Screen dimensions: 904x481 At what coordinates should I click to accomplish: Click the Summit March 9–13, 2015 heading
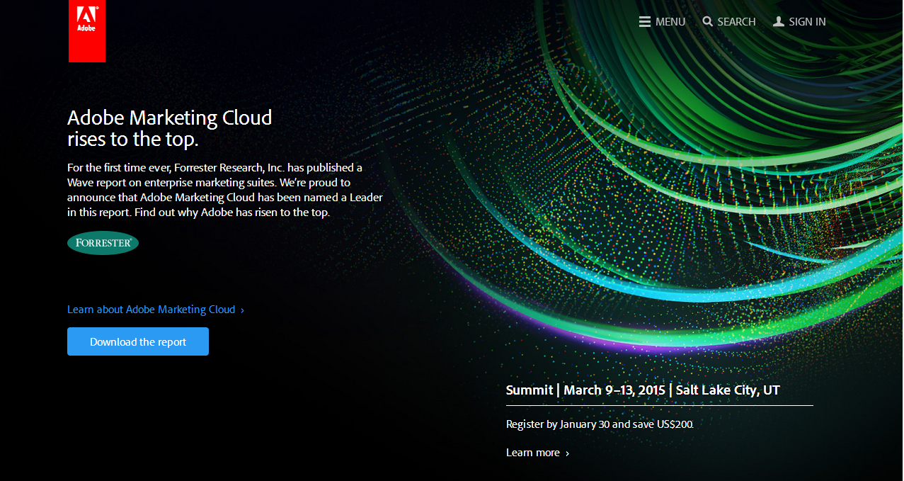click(x=643, y=390)
